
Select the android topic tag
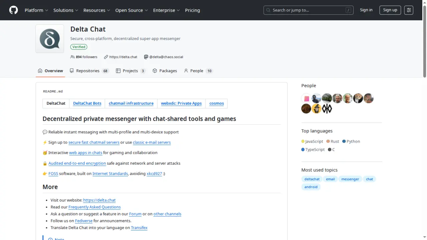click(311, 187)
